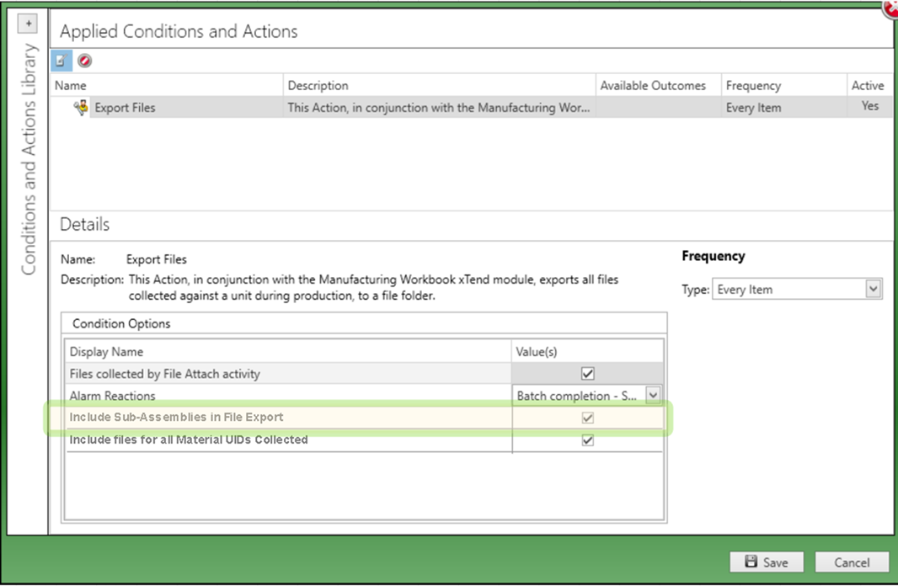Click the plus icon above the sidebar
The image size is (898, 586).
28,23
